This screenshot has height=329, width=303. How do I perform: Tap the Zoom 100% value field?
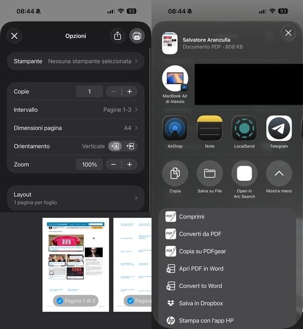pyautogui.click(x=90, y=164)
